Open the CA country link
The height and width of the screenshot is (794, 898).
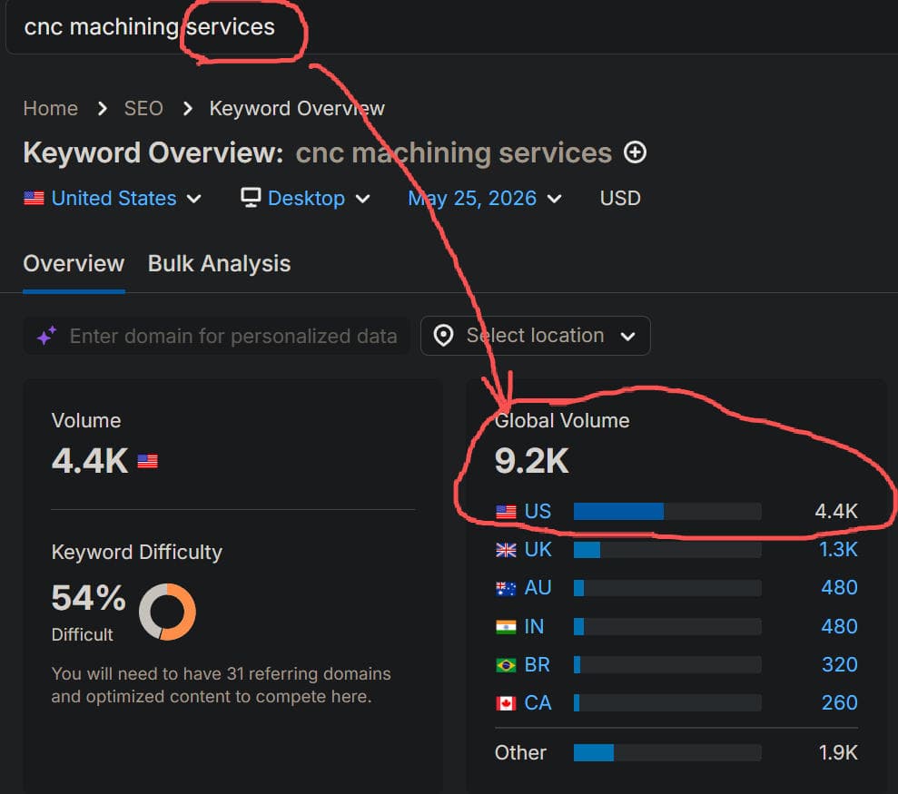coord(538,703)
